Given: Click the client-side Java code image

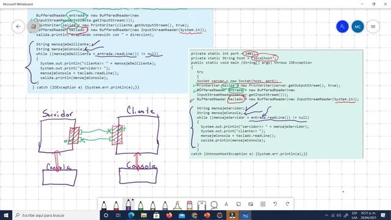Looking at the screenshot, I should [276, 104].
